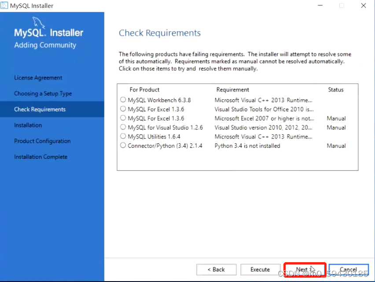Click the For Product column header
Screen dimensions: 375x282
tap(144, 90)
